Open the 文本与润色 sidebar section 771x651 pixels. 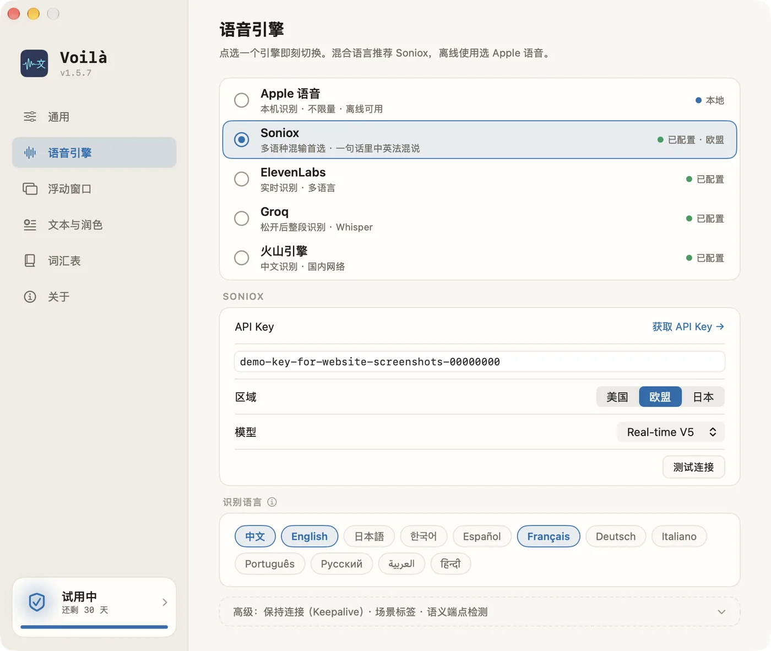(x=94, y=225)
